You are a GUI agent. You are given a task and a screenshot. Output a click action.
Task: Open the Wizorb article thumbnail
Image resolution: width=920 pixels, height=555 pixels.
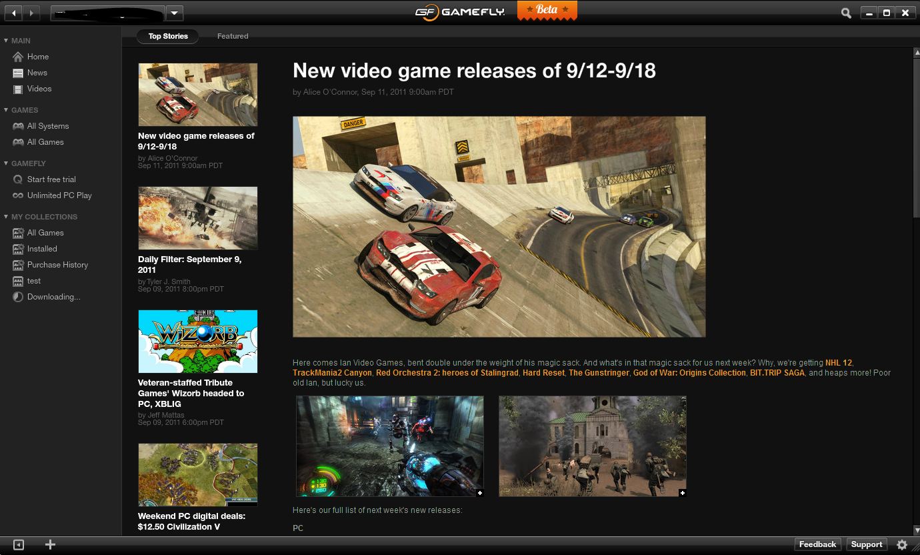point(197,341)
